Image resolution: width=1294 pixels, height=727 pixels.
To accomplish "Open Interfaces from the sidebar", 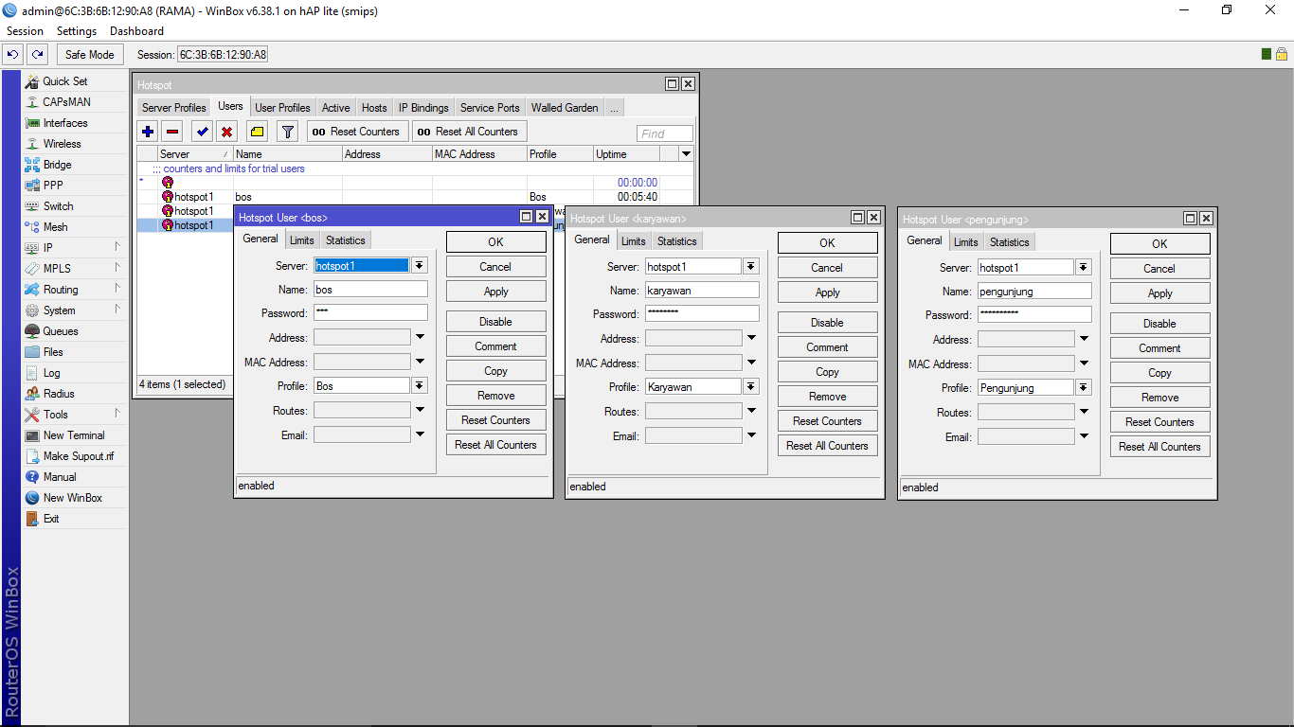I will click(x=64, y=123).
